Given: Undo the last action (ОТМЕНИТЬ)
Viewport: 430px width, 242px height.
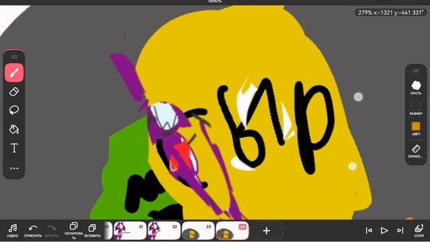Looking at the screenshot, I should click(x=33, y=231).
